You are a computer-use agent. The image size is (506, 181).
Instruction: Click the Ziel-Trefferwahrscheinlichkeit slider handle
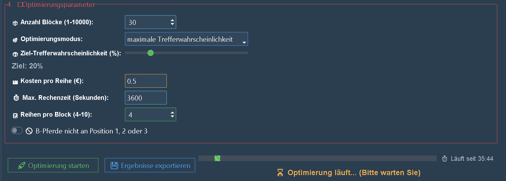coord(151,53)
